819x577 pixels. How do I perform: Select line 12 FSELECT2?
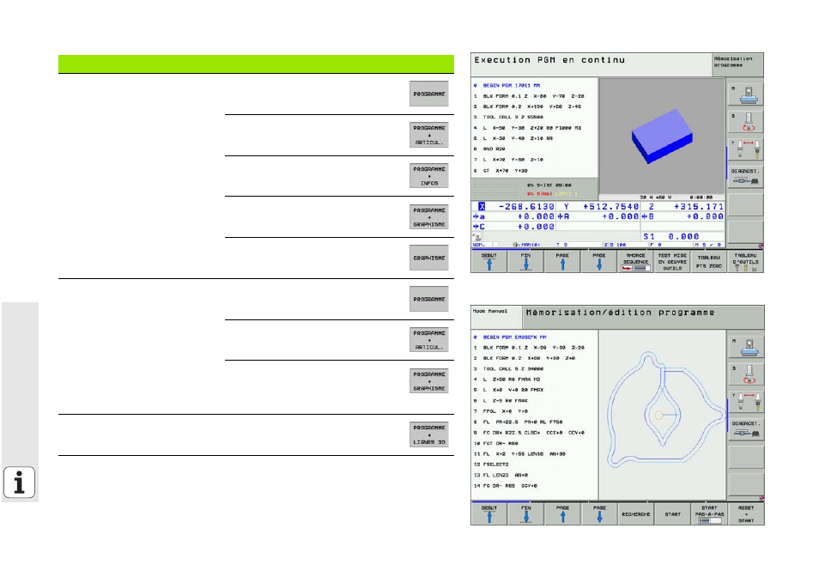(491, 465)
